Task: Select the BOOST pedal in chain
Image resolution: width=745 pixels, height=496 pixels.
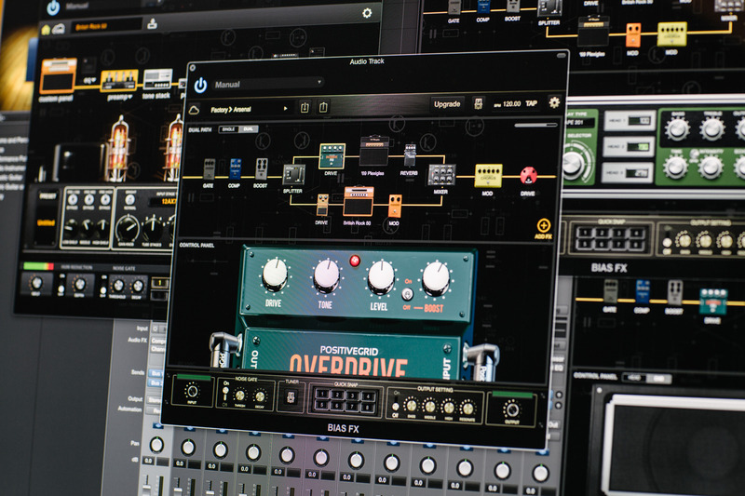Action: [x=261, y=169]
